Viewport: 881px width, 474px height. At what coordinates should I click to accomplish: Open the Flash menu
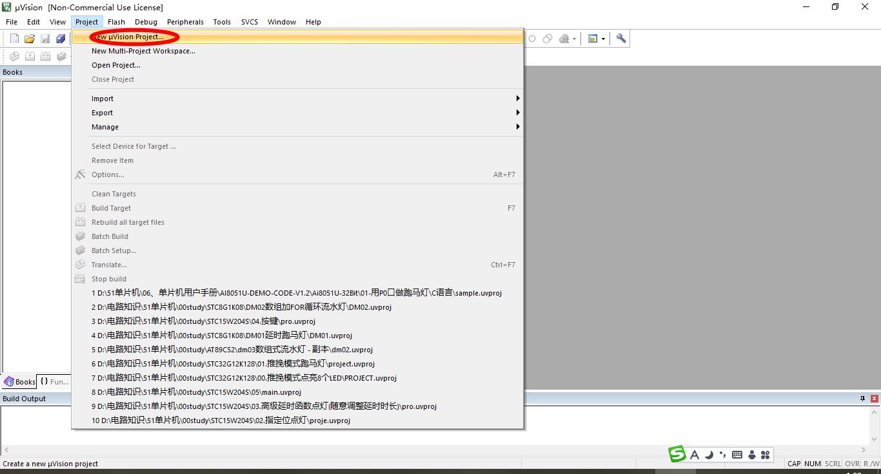pyautogui.click(x=116, y=22)
